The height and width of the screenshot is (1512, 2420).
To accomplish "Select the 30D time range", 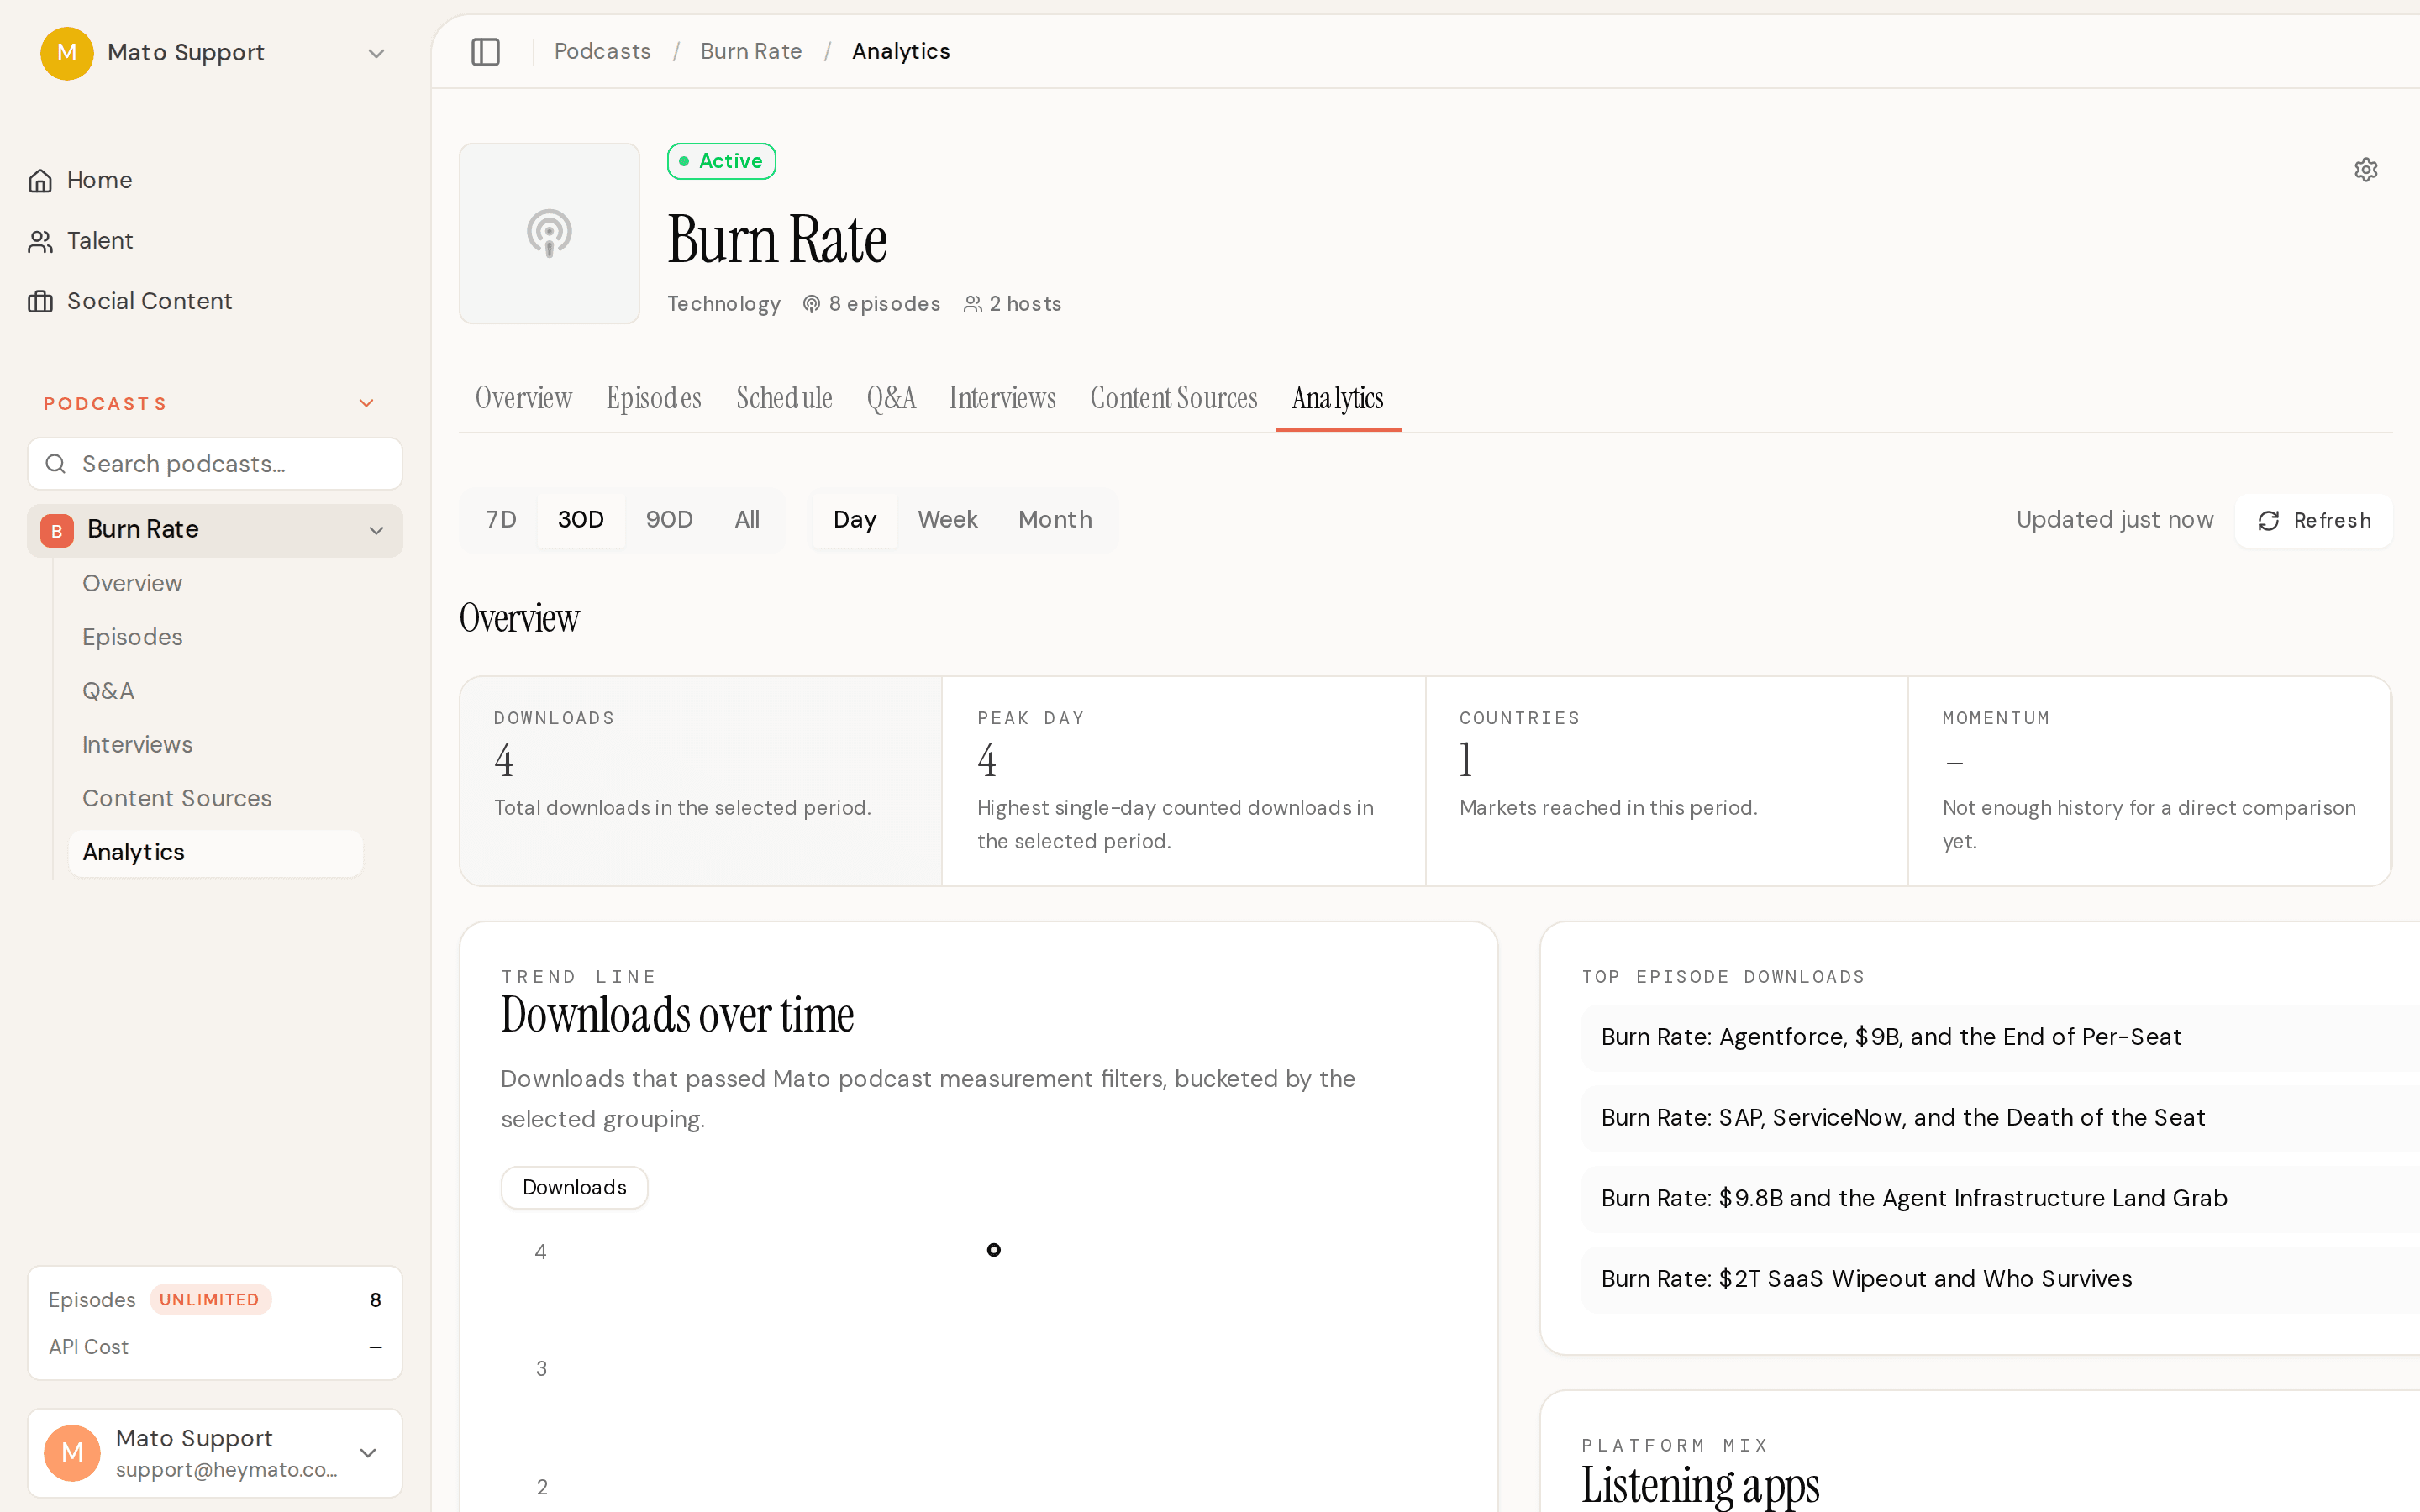I will pos(581,520).
